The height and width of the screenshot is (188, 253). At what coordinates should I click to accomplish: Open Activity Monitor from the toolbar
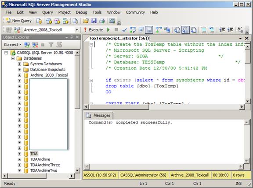click(x=112, y=21)
